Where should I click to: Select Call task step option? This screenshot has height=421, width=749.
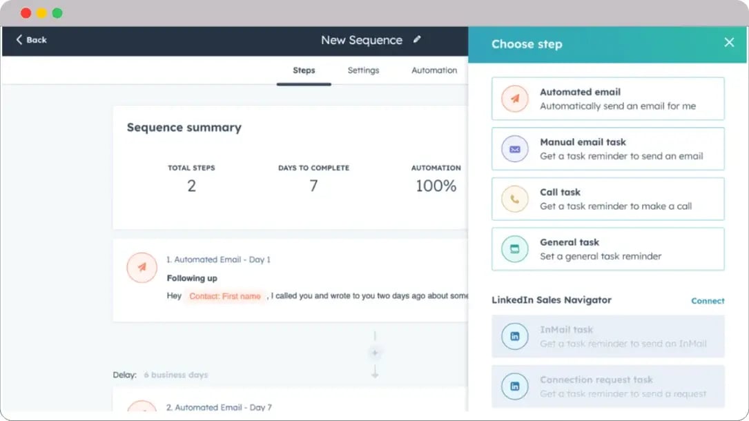click(608, 199)
